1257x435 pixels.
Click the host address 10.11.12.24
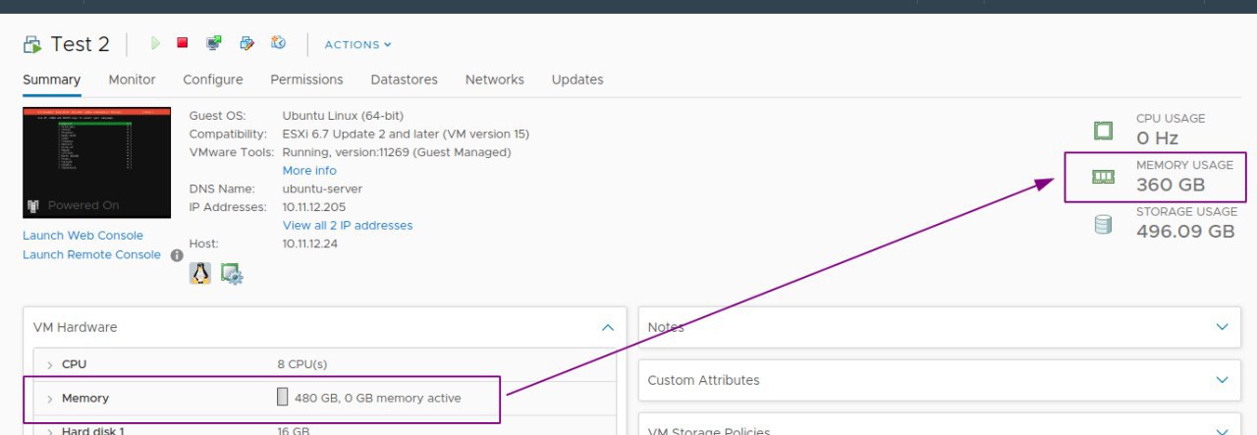point(310,244)
